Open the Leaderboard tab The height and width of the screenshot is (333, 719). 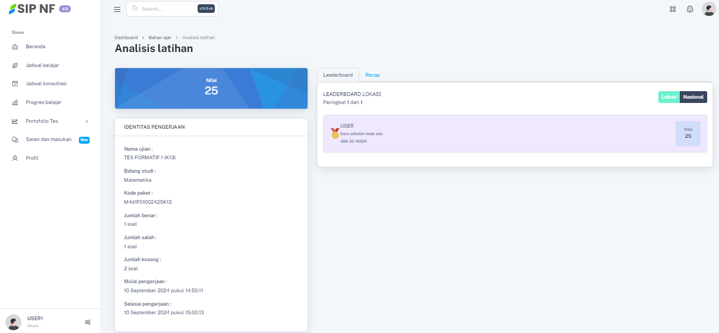click(337, 75)
